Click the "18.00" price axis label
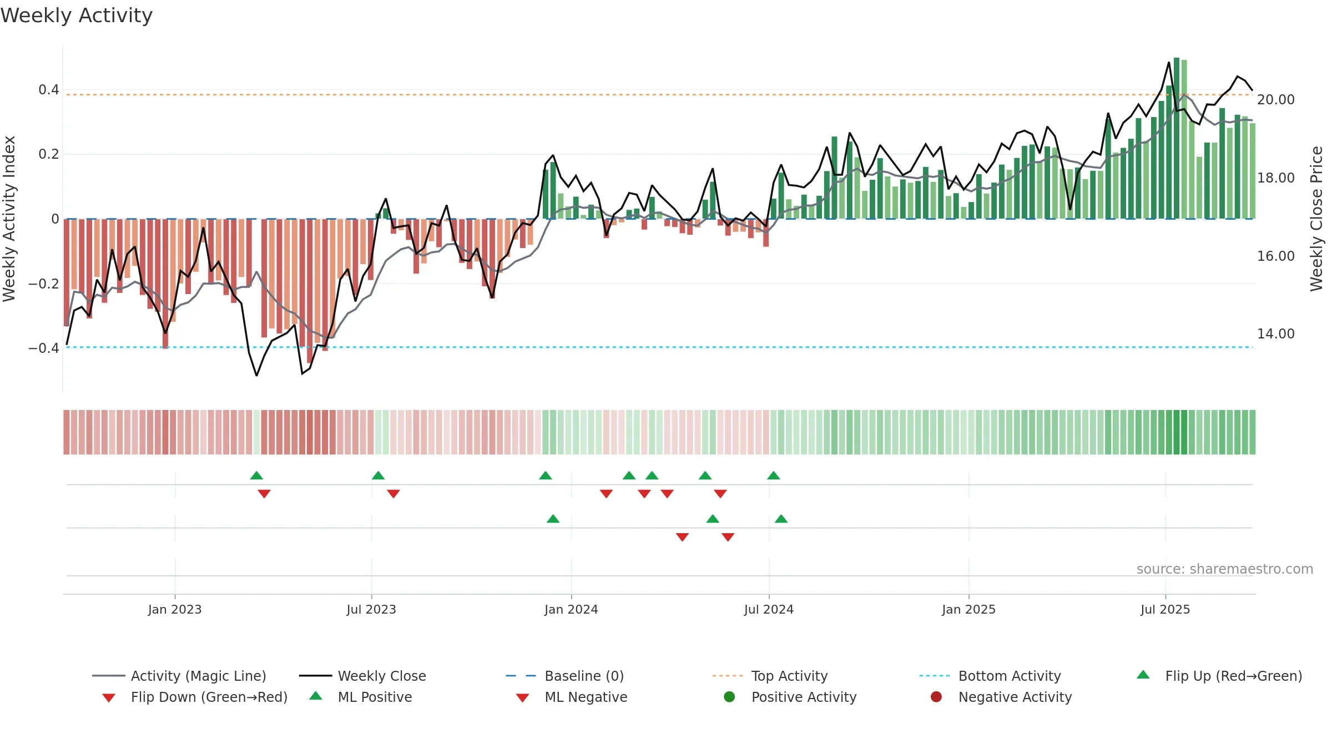Screen dimensions: 1332x749 coord(1276,178)
